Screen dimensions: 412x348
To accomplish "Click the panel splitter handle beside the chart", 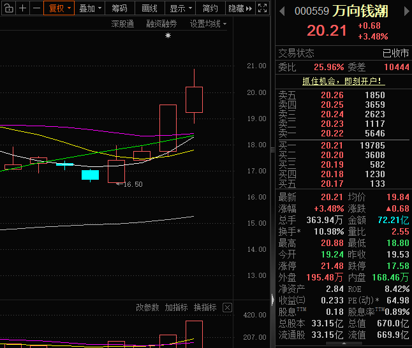I will point(272,150).
